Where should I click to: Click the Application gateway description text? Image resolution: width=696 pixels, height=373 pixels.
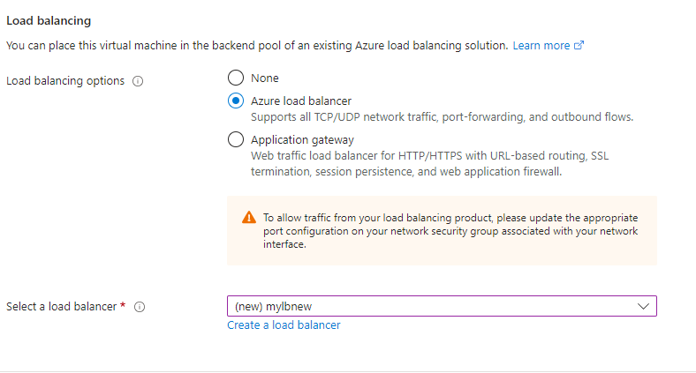[429, 163]
